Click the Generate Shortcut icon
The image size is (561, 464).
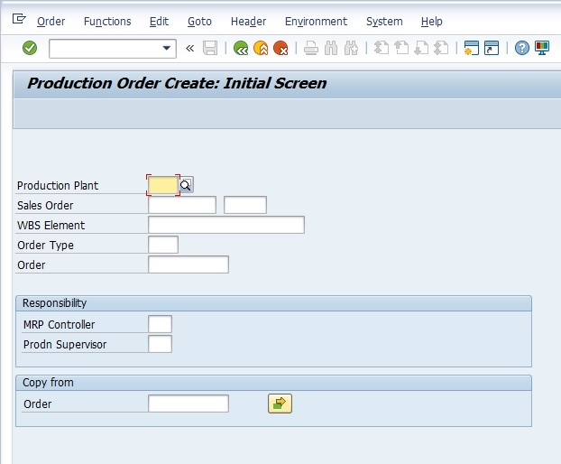[x=492, y=48]
